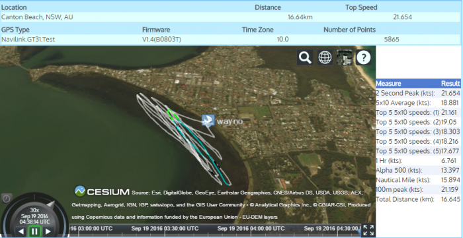The width and height of the screenshot is (463, 238).
Task: Click the real-time clock icon
Action: [x=7, y=199]
